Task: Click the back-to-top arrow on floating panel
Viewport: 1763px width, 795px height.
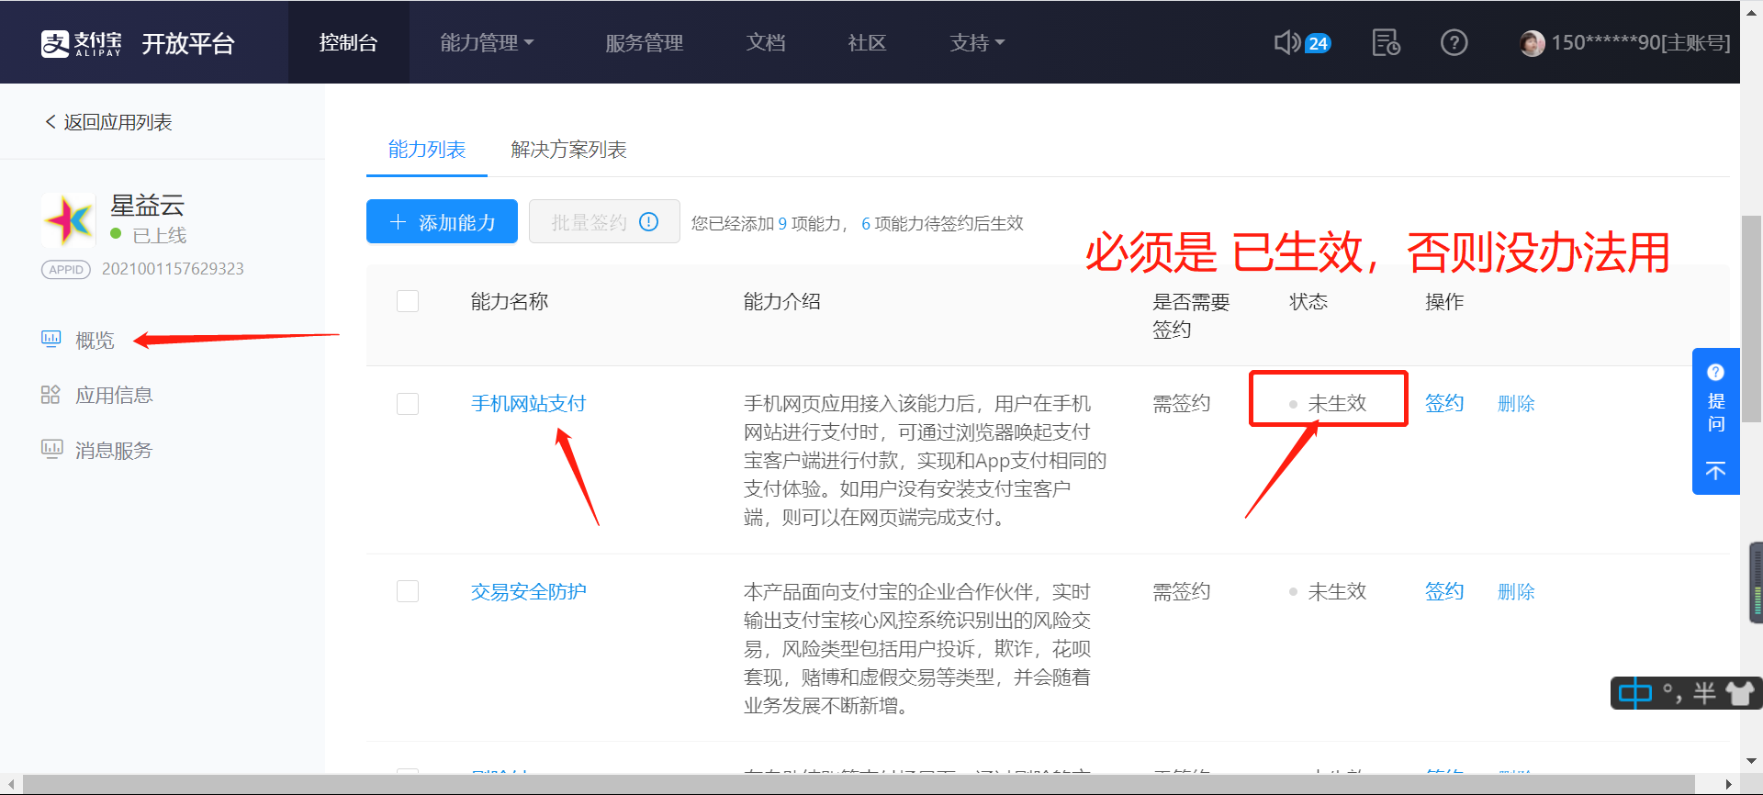Action: coord(1715,471)
